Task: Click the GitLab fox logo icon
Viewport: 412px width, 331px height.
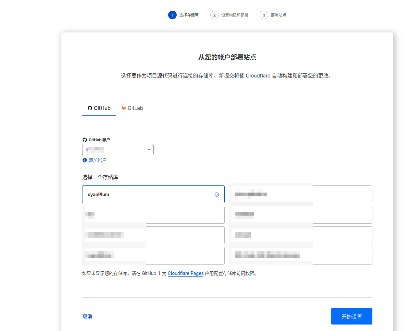Action: click(x=124, y=108)
